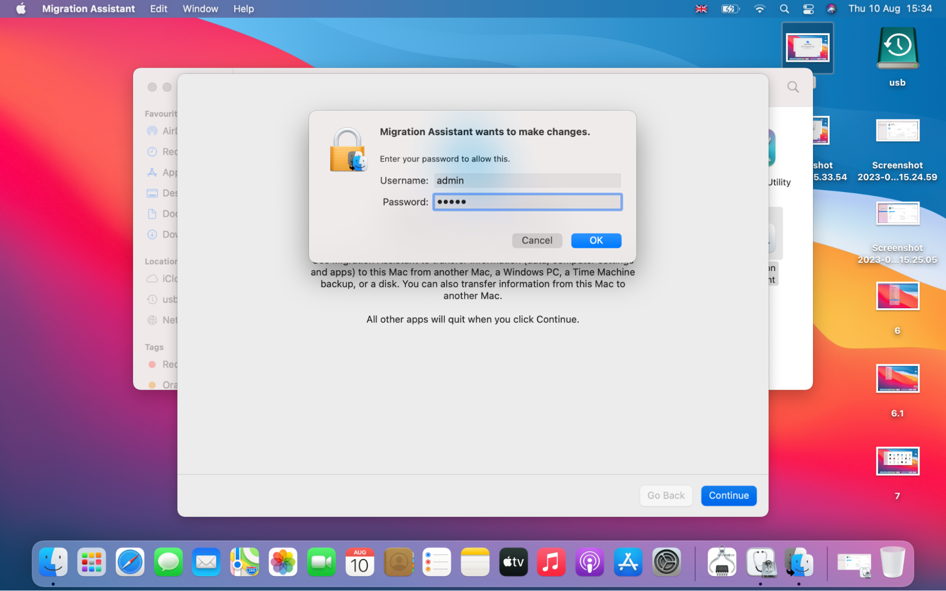
Task: Open Messages app in dock
Action: click(x=168, y=562)
